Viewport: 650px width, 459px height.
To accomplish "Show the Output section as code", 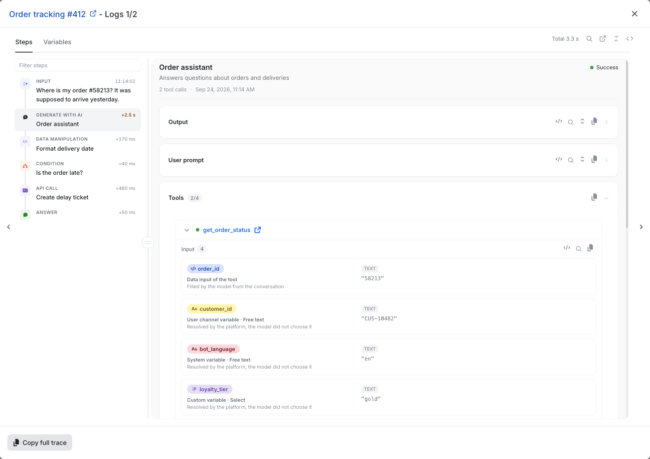I will pyautogui.click(x=559, y=122).
